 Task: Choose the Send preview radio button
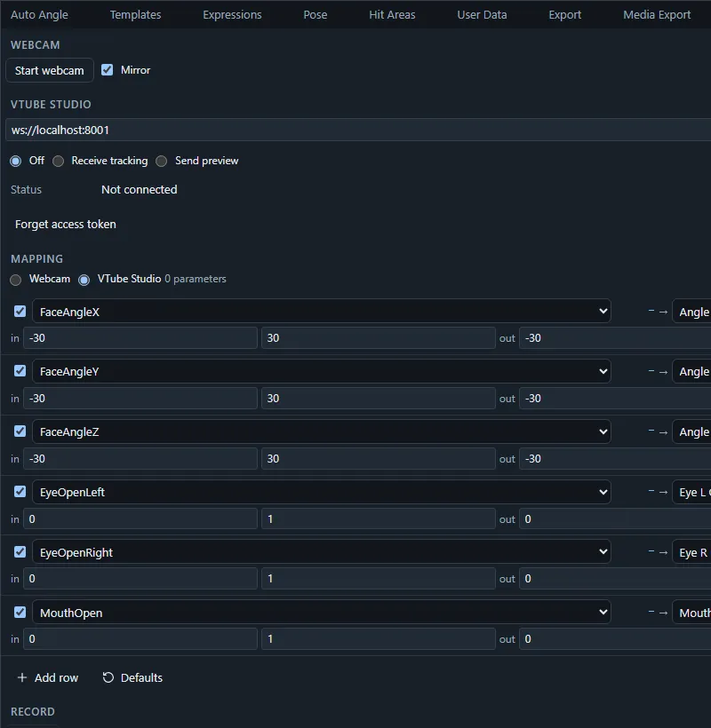161,161
